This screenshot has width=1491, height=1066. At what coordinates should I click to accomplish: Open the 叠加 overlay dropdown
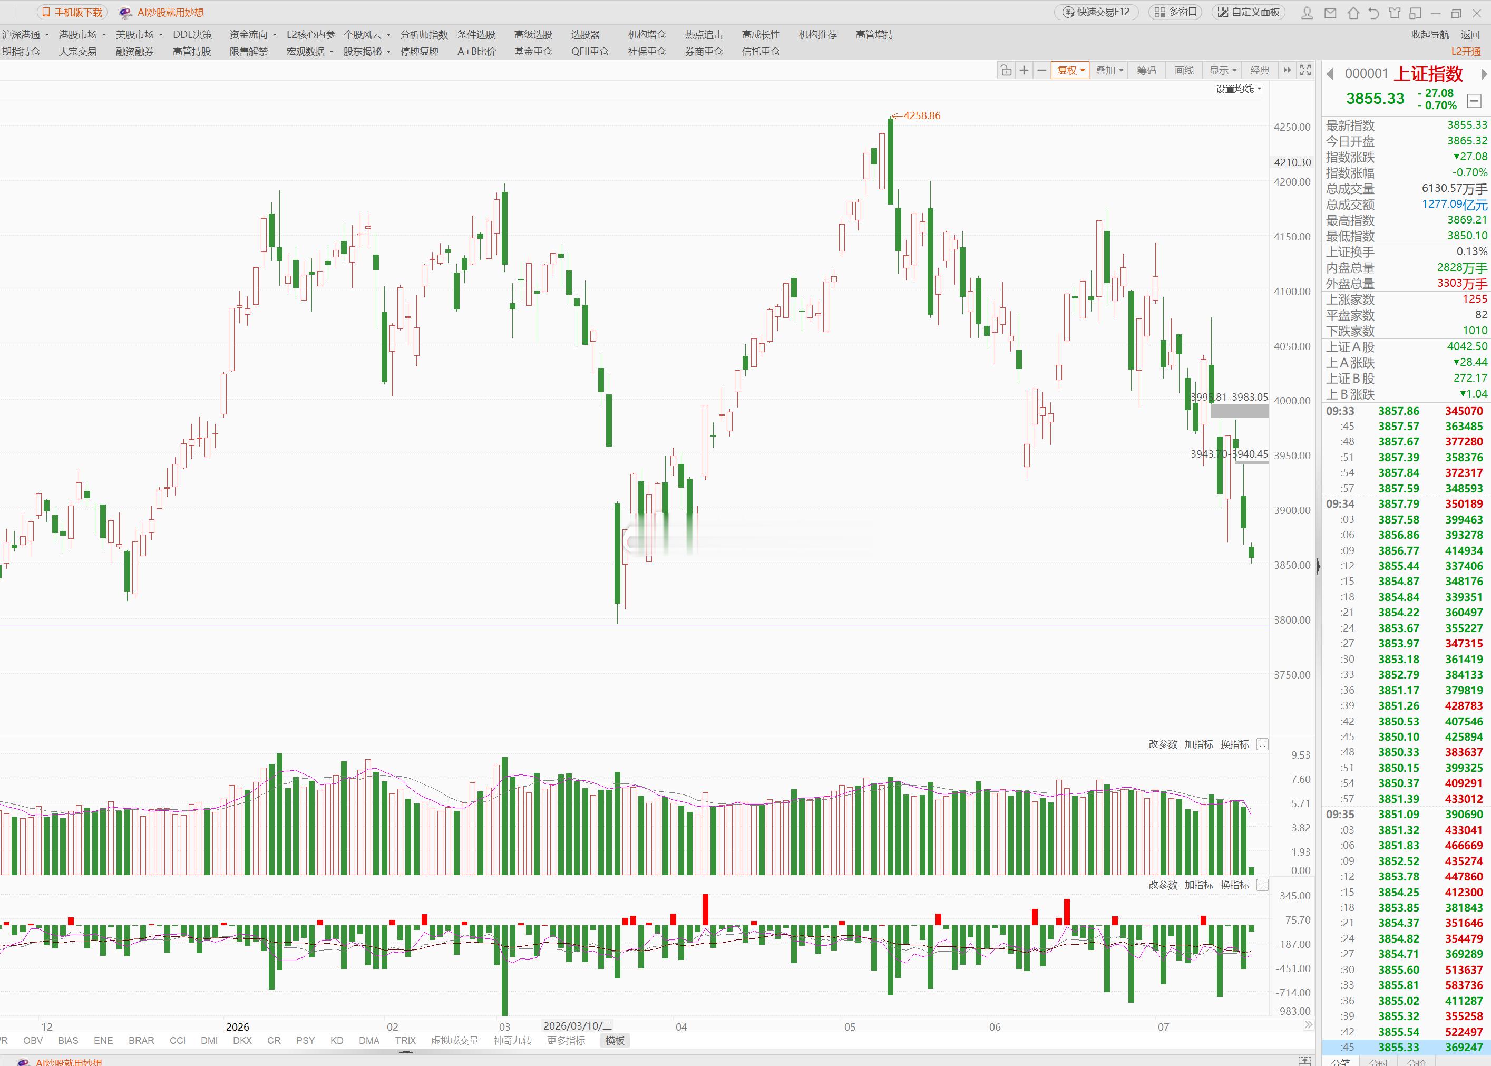(x=1110, y=70)
